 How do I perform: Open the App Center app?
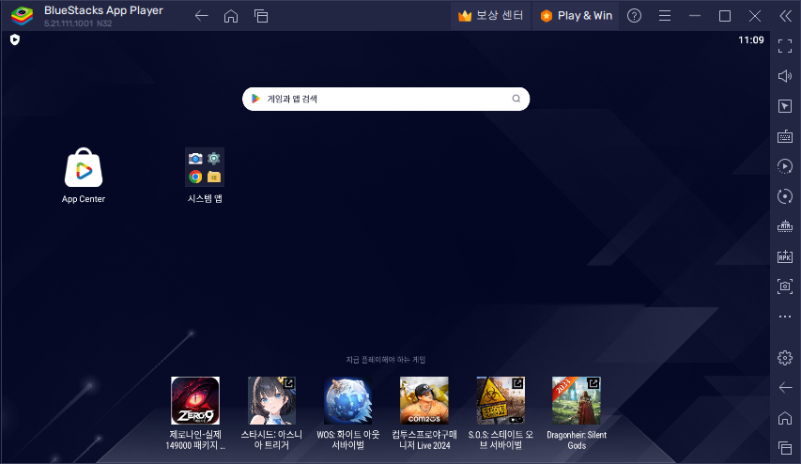84,176
